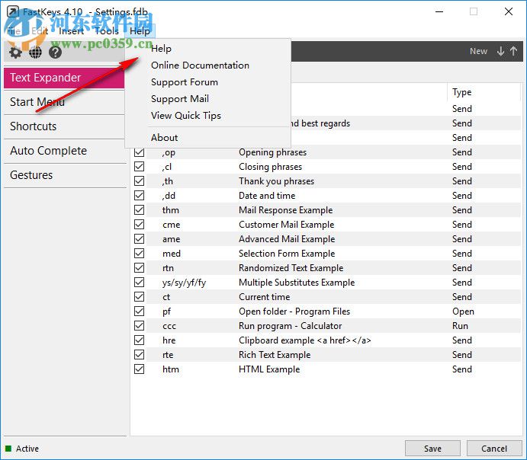Click the 'med' abbreviation cell
Screen dimensions: 527x460
(x=172, y=254)
